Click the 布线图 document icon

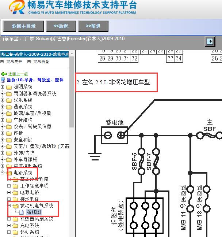point(22,212)
